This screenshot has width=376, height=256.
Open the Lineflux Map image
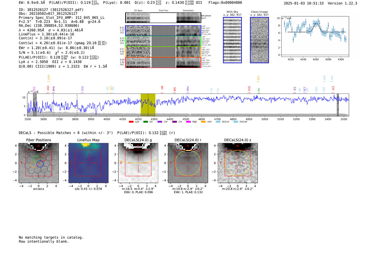[x=88, y=163]
